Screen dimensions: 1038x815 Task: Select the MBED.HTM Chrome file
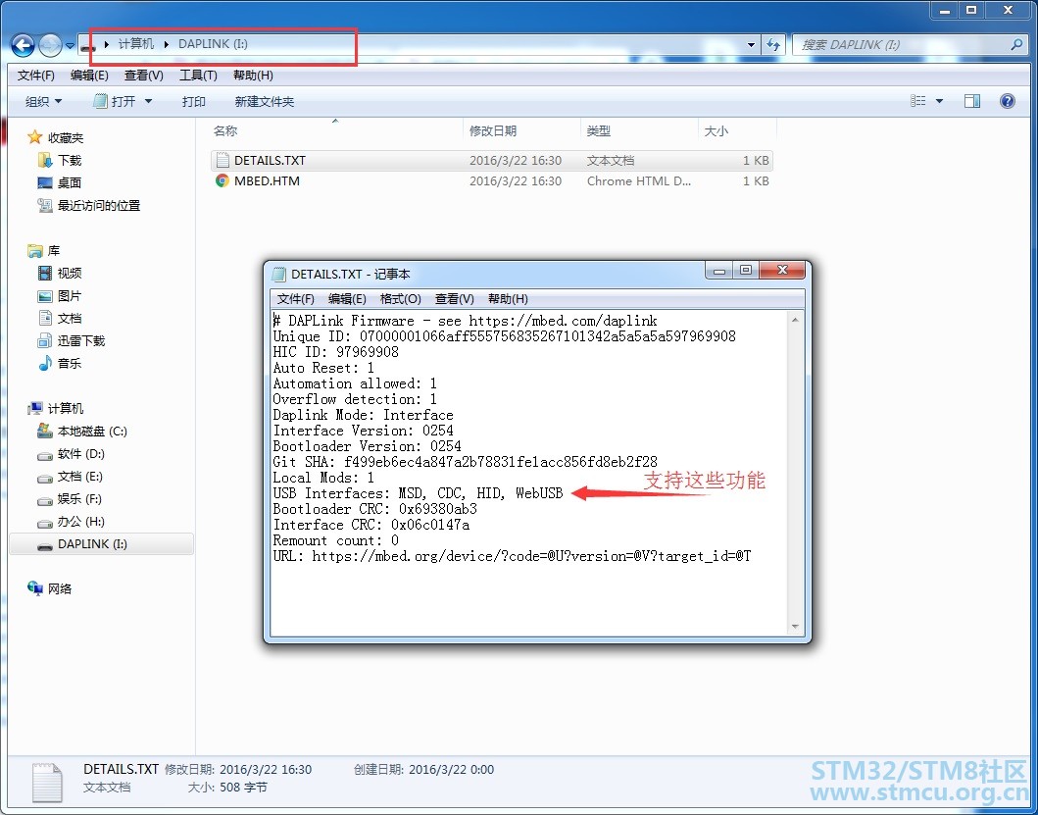click(x=491, y=180)
